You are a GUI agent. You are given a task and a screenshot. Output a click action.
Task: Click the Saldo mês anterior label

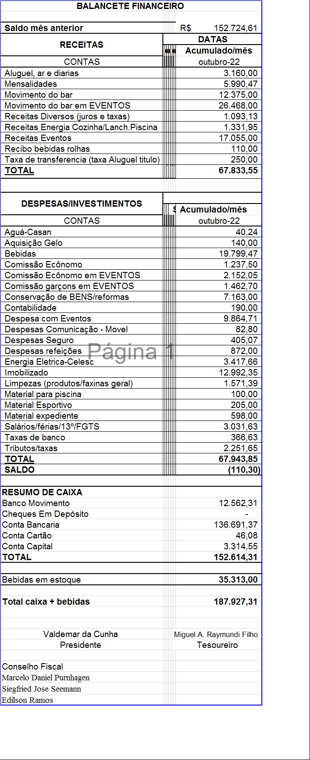(44, 28)
